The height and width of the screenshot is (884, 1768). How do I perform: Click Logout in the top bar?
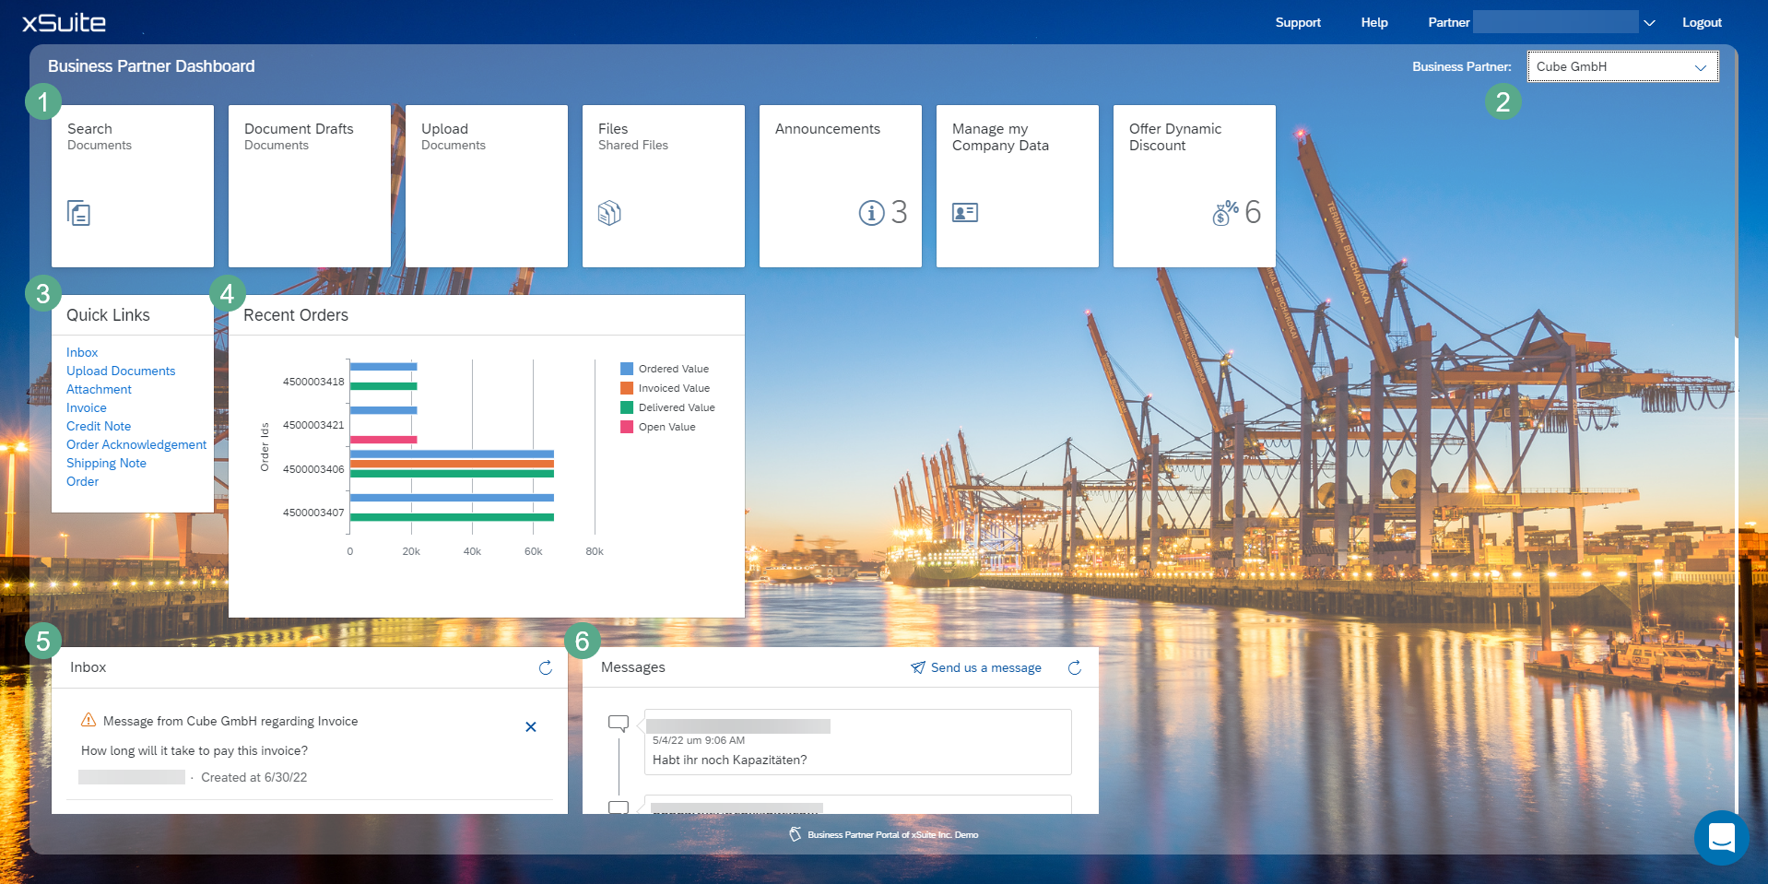tap(1702, 22)
